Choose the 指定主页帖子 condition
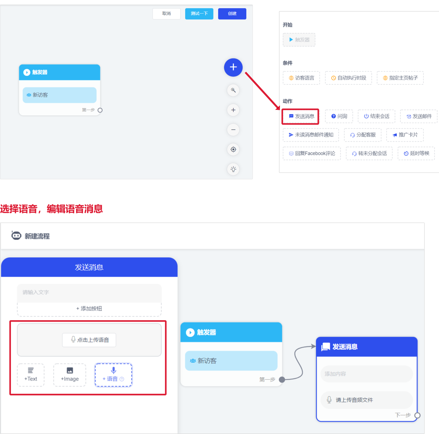 (x=400, y=78)
